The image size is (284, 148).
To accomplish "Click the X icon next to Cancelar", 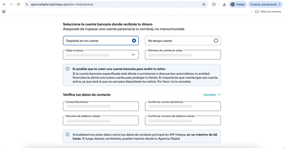I will 219,95.
